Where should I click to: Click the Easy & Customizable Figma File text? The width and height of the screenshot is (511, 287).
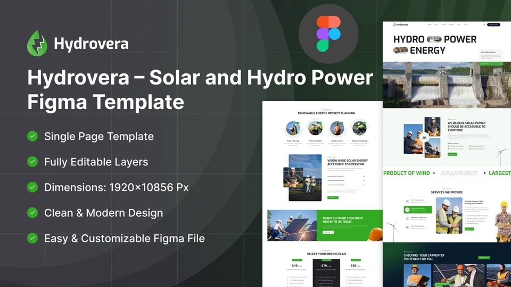click(x=125, y=239)
